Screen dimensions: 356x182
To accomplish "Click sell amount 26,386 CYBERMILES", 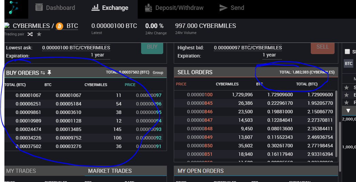I will [x=245, y=103].
